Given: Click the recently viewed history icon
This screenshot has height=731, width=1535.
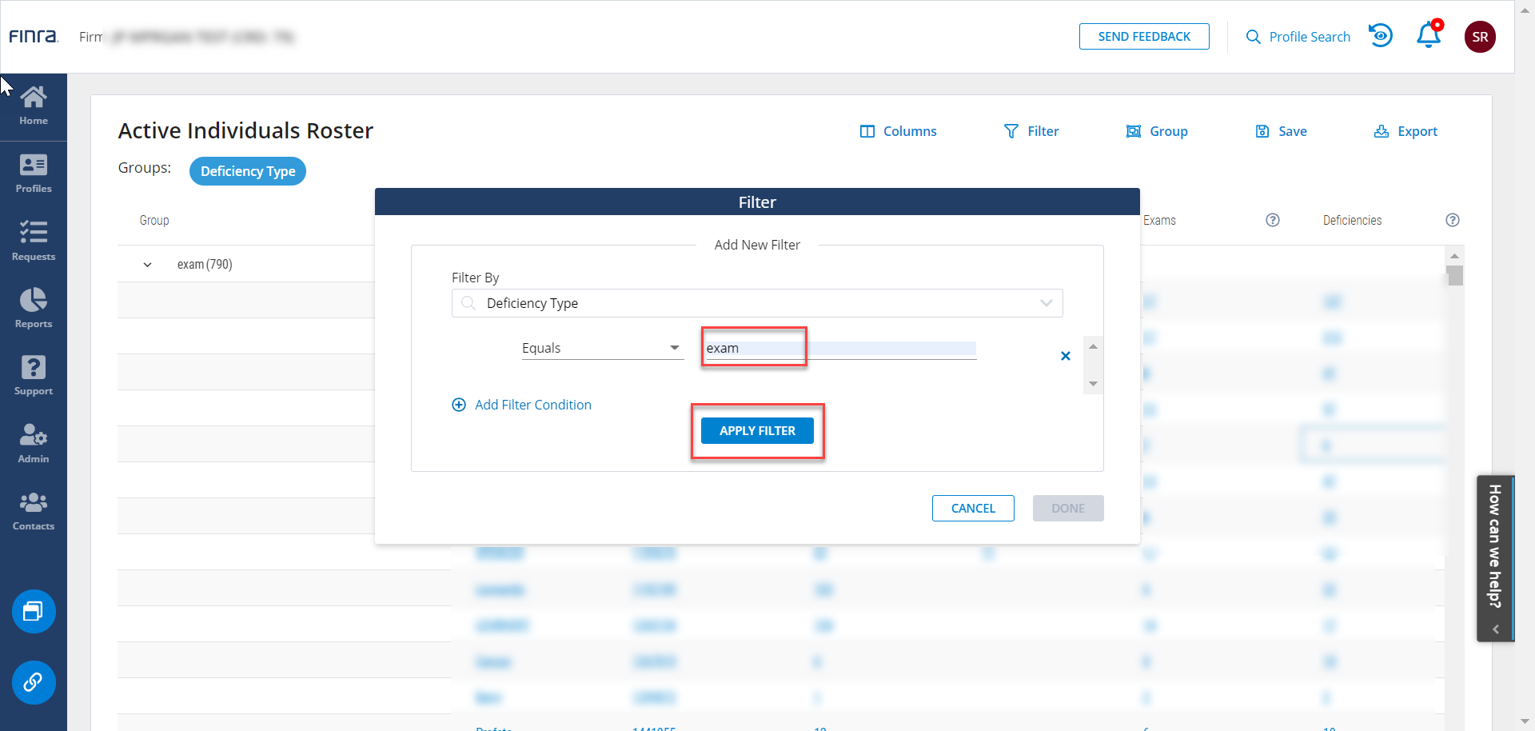Looking at the screenshot, I should point(1381,36).
